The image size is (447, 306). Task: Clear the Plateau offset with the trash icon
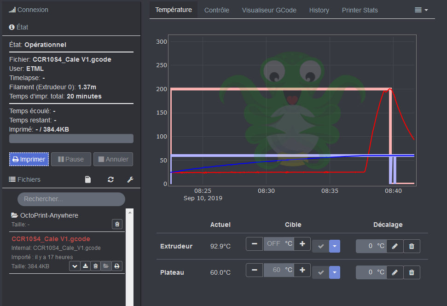click(x=412, y=272)
